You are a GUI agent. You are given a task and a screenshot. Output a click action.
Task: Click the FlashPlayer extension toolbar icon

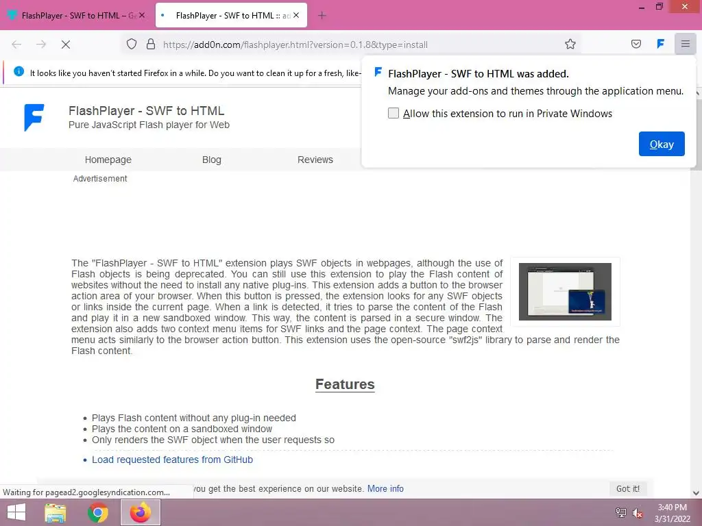coord(660,44)
